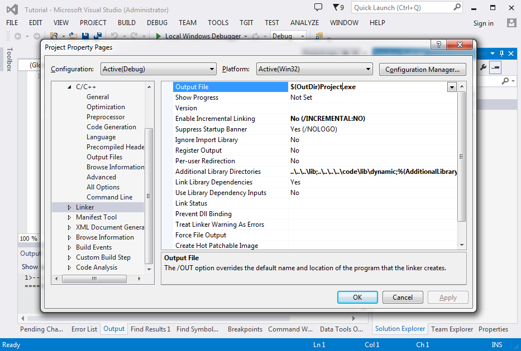The height and width of the screenshot is (351, 521).
Task: Open the Platform Active(Win32) dropdown
Action: coord(314,69)
